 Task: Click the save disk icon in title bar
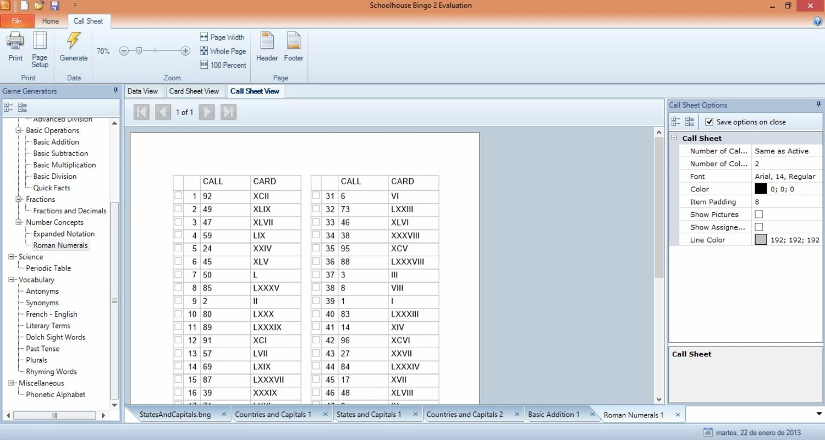54,5
